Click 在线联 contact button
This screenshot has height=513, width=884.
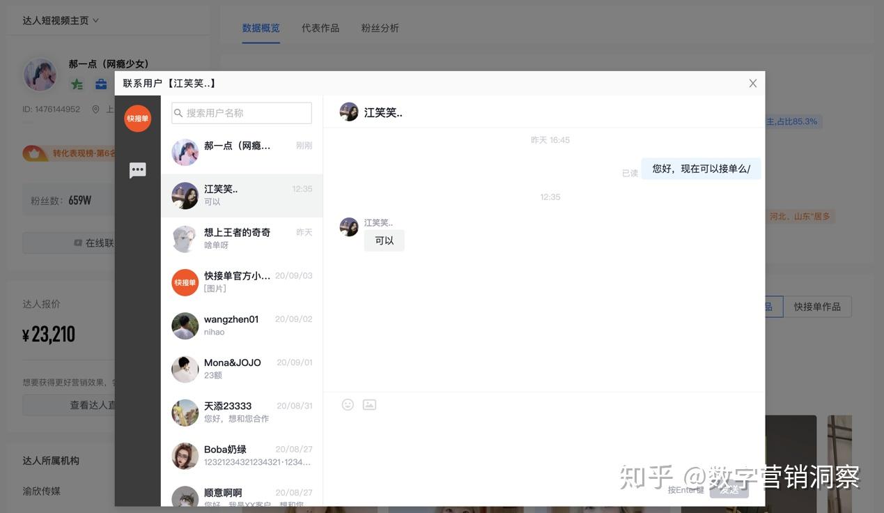(x=68, y=243)
